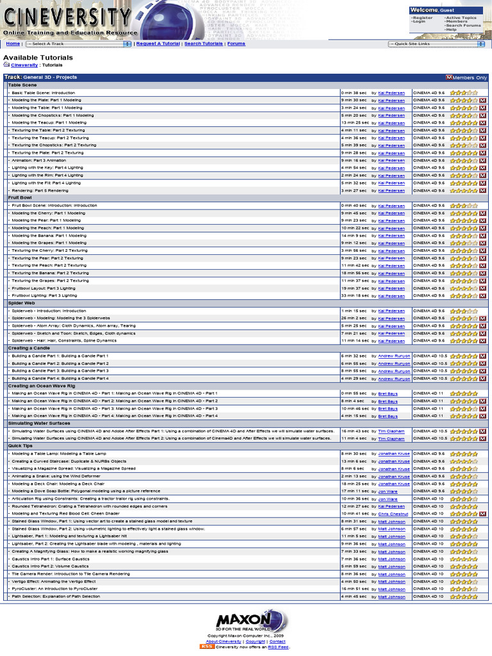
Task: Open the Quick Site Links dropdown
Action: coord(436,44)
